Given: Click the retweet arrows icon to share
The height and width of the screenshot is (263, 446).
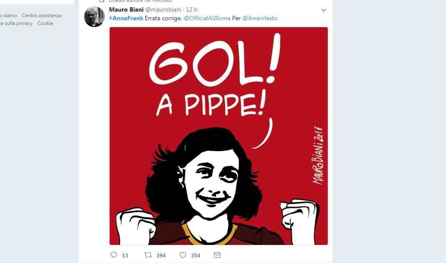Looking at the screenshot, I should [148, 255].
